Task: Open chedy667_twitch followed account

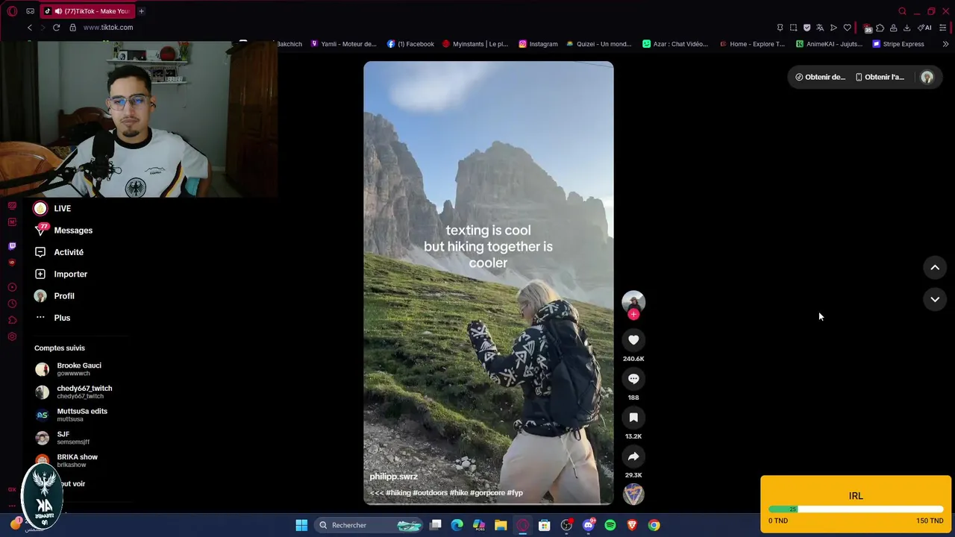Action: (74, 392)
